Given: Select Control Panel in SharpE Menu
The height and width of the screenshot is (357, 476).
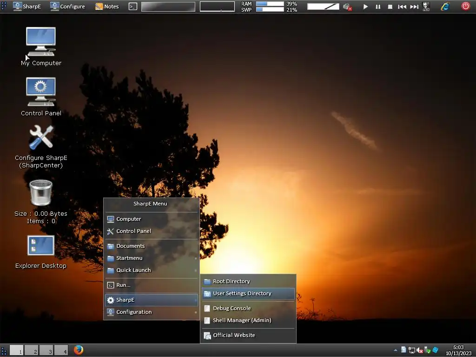Looking at the screenshot, I should point(151,231).
